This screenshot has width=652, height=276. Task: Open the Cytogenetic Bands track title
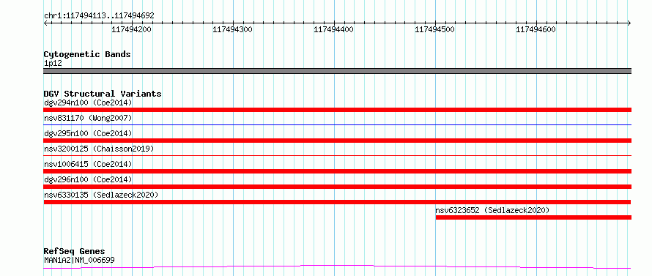coord(87,54)
